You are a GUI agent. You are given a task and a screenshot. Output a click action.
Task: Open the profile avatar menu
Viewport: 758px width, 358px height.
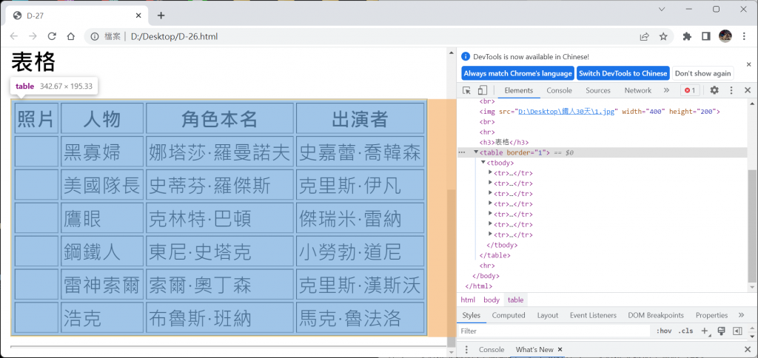tap(725, 36)
